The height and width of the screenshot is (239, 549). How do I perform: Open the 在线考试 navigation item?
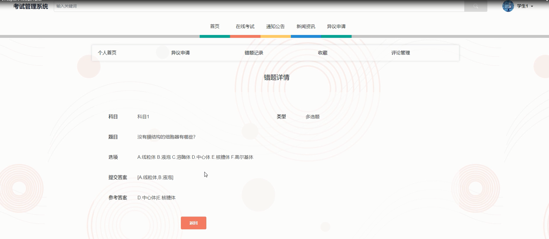(245, 26)
